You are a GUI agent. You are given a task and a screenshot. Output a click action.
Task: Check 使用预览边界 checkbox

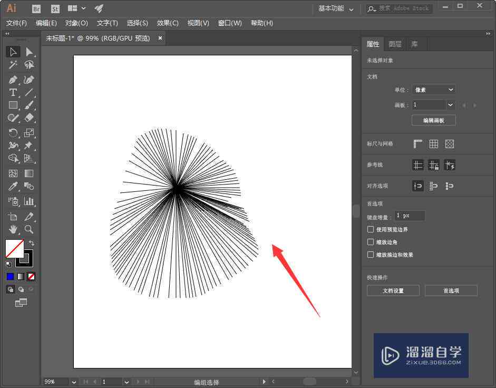(371, 229)
